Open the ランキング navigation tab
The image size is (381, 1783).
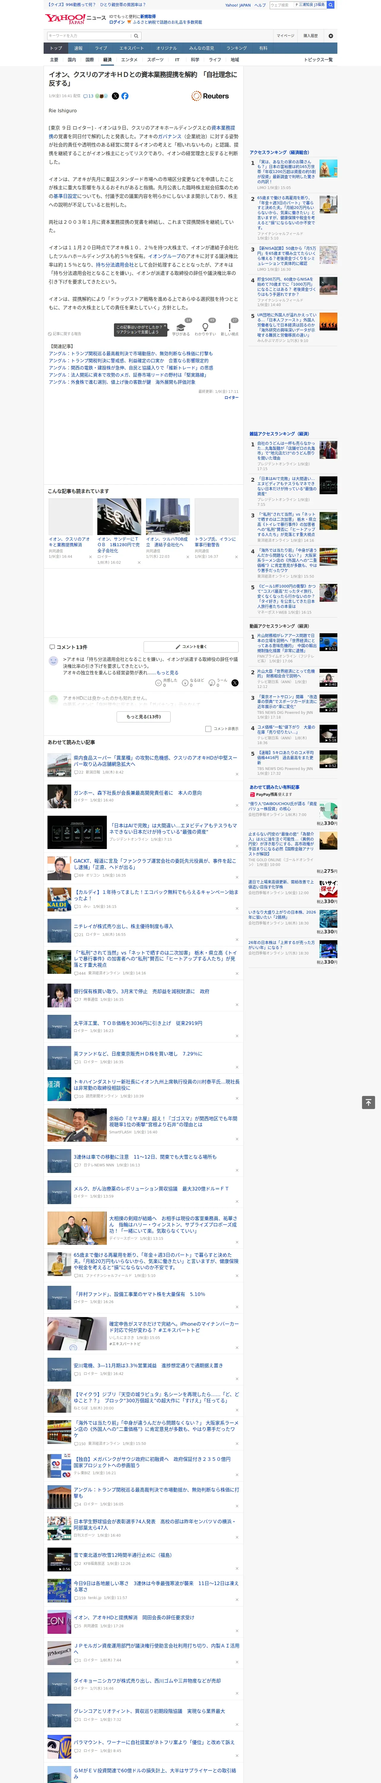pos(236,48)
